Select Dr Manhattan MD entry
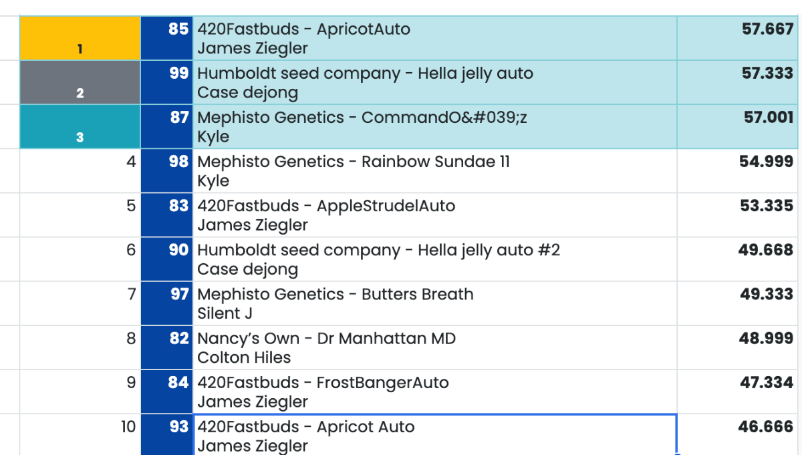The width and height of the screenshot is (802, 455). (x=434, y=347)
